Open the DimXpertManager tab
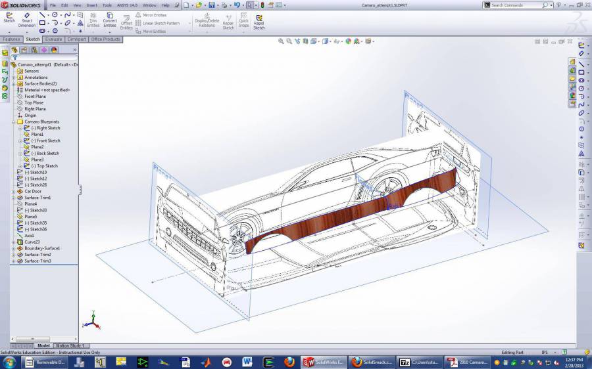Image resolution: width=592 pixels, height=369 pixels. (x=44, y=50)
